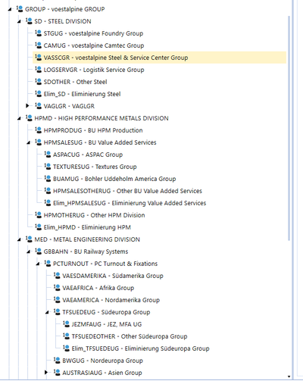Click the group icon beside HPMSALESOTHERUG
303x381 pixels.
click(48, 191)
